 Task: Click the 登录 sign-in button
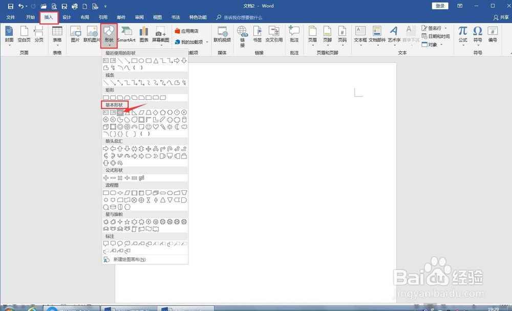(440, 6)
